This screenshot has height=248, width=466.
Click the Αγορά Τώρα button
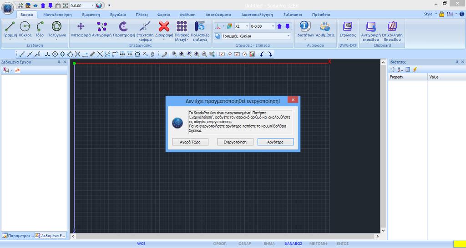190,142
